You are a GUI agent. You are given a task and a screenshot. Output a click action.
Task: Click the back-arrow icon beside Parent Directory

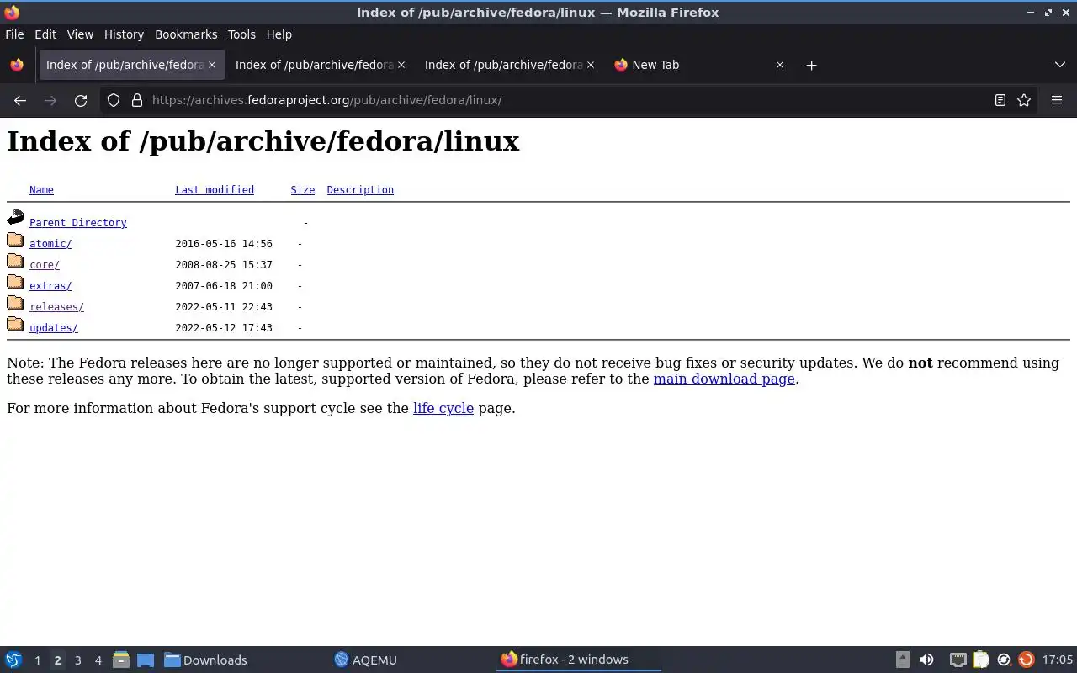coord(15,218)
